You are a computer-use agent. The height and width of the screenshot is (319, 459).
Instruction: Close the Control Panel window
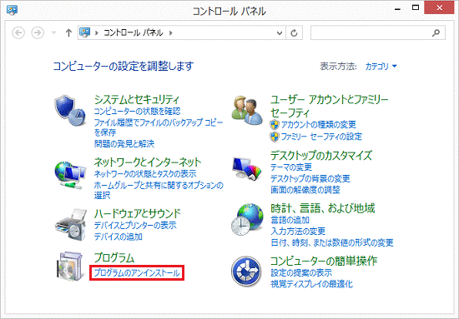tap(439, 7)
